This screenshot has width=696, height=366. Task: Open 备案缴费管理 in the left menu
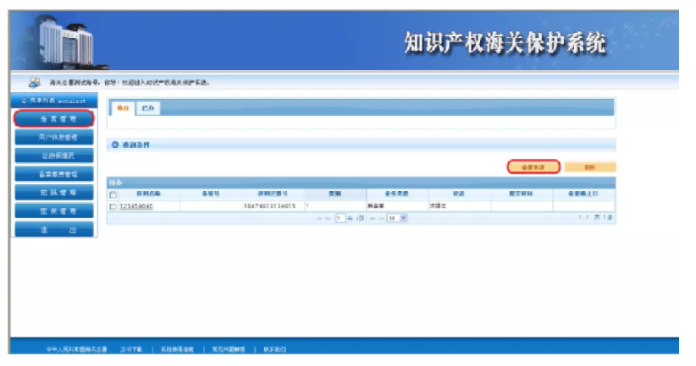[54, 174]
